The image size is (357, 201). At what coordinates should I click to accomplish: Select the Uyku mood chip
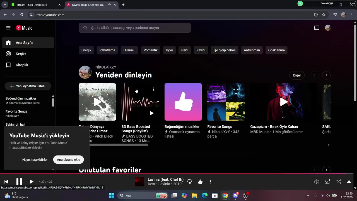(169, 50)
